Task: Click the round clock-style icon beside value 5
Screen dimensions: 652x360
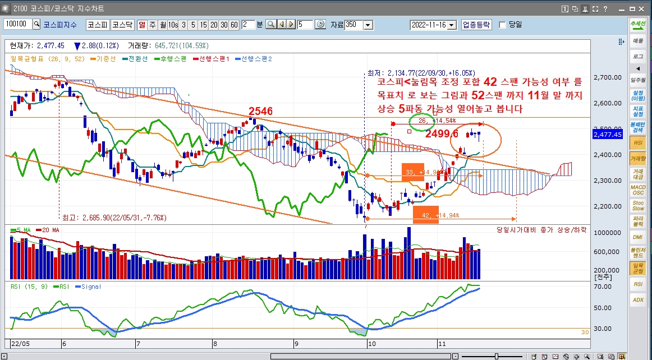Action: point(320,25)
